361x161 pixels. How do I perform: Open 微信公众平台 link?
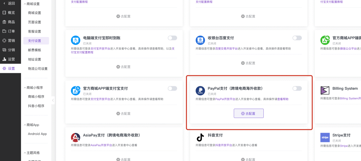(x=348, y=49)
